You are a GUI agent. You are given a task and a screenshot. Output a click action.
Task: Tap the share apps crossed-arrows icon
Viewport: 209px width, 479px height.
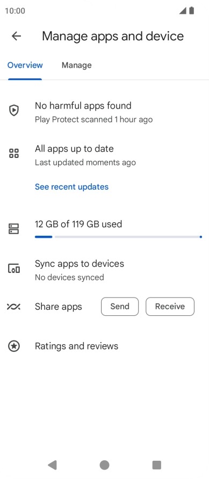pyautogui.click(x=14, y=307)
